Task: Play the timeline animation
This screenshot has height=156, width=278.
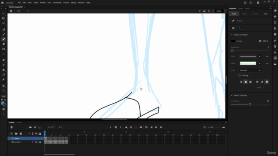Action: (156, 127)
